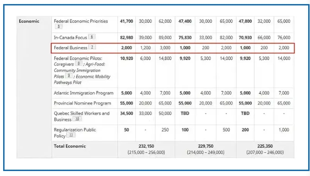The width and height of the screenshot is (310, 176).
Task: Open footnote 11 beside Regularization Public Policy
Action: (x=71, y=135)
